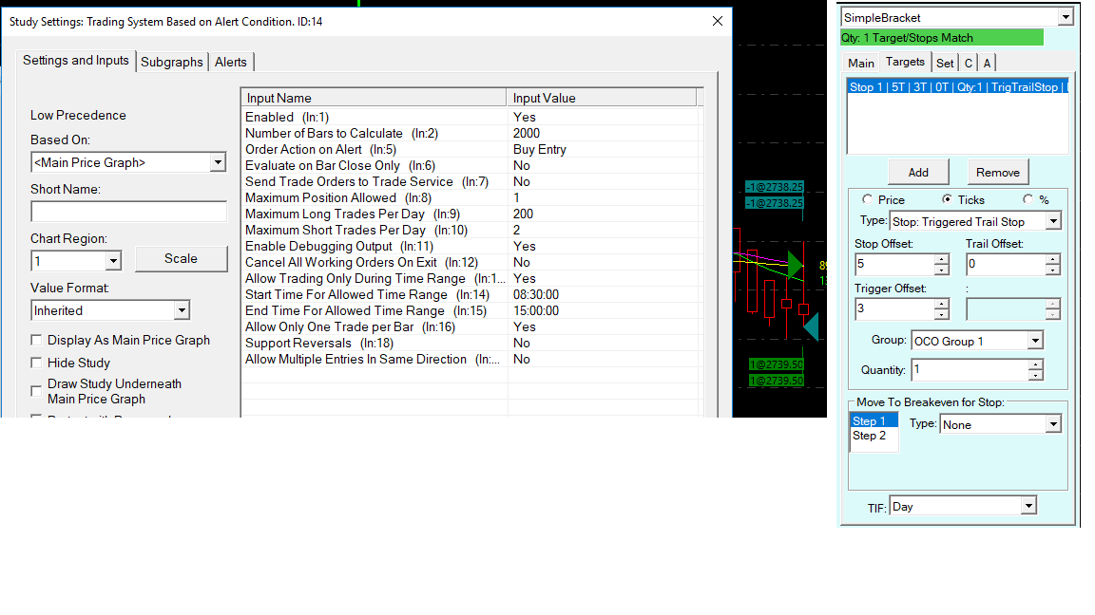Select Step 1 in breakeven list
This screenshot has height=615, width=1095.
point(874,420)
